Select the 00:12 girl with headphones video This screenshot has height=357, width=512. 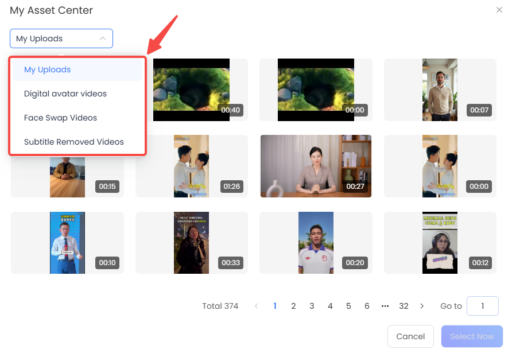(x=440, y=243)
